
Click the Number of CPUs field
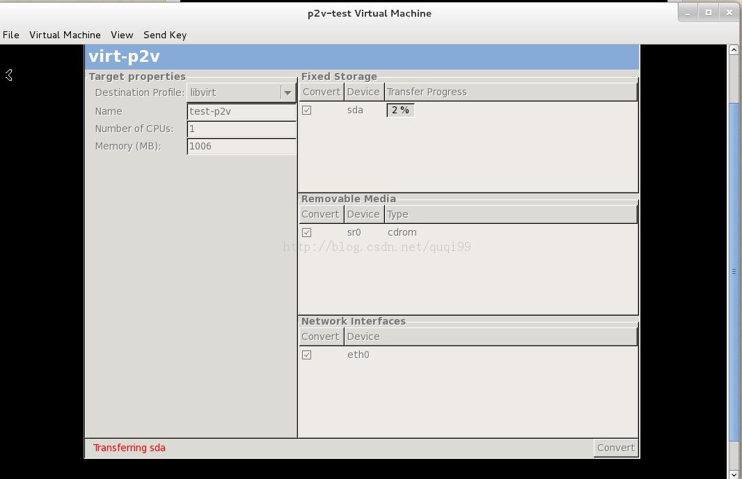pyautogui.click(x=242, y=129)
